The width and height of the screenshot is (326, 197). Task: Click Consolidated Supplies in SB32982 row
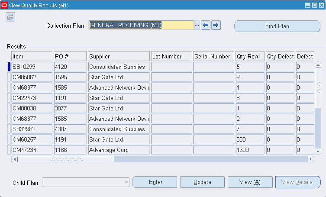119,129
